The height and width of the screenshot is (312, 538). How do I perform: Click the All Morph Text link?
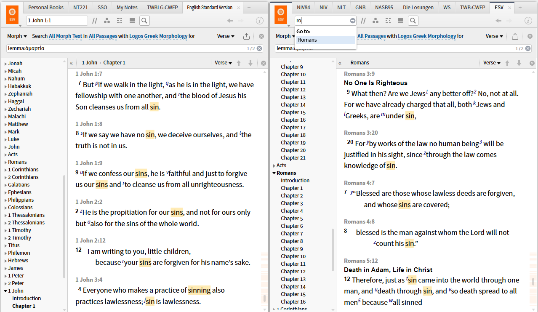click(x=66, y=36)
